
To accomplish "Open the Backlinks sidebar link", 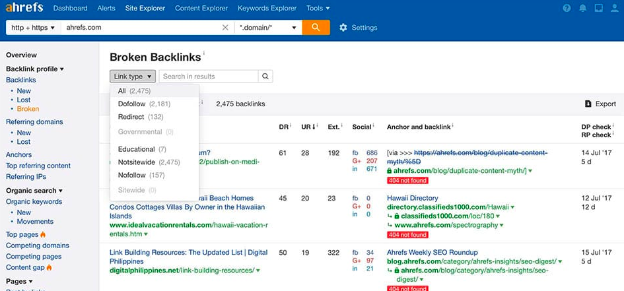I will coord(20,80).
